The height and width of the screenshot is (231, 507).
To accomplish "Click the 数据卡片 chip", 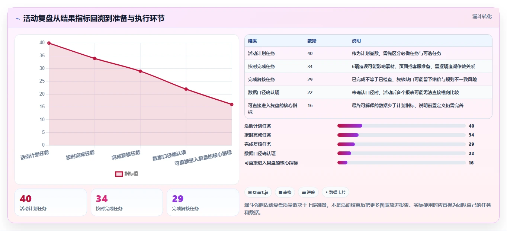I will (336, 192).
